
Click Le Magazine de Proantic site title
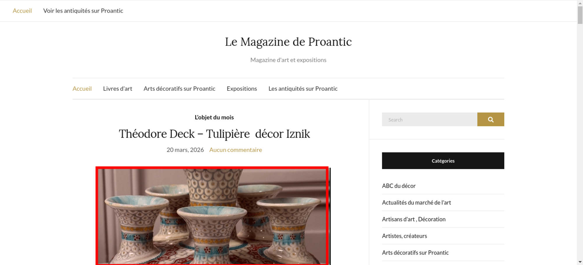[x=288, y=42]
